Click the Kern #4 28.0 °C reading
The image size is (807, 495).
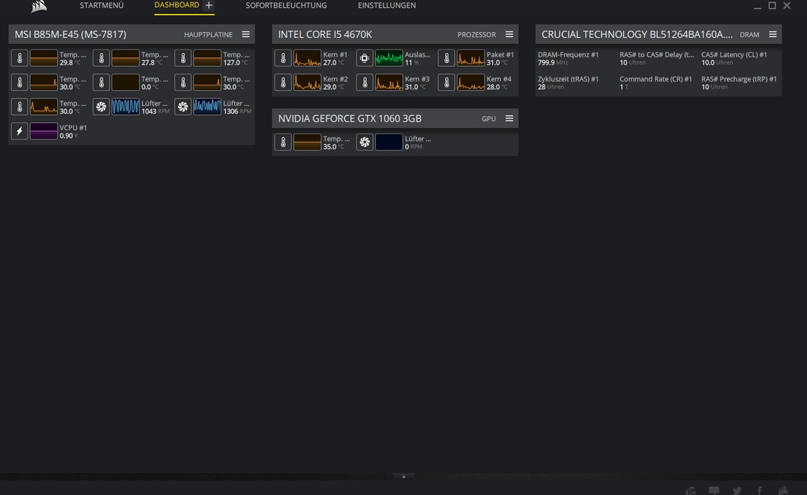(499, 82)
